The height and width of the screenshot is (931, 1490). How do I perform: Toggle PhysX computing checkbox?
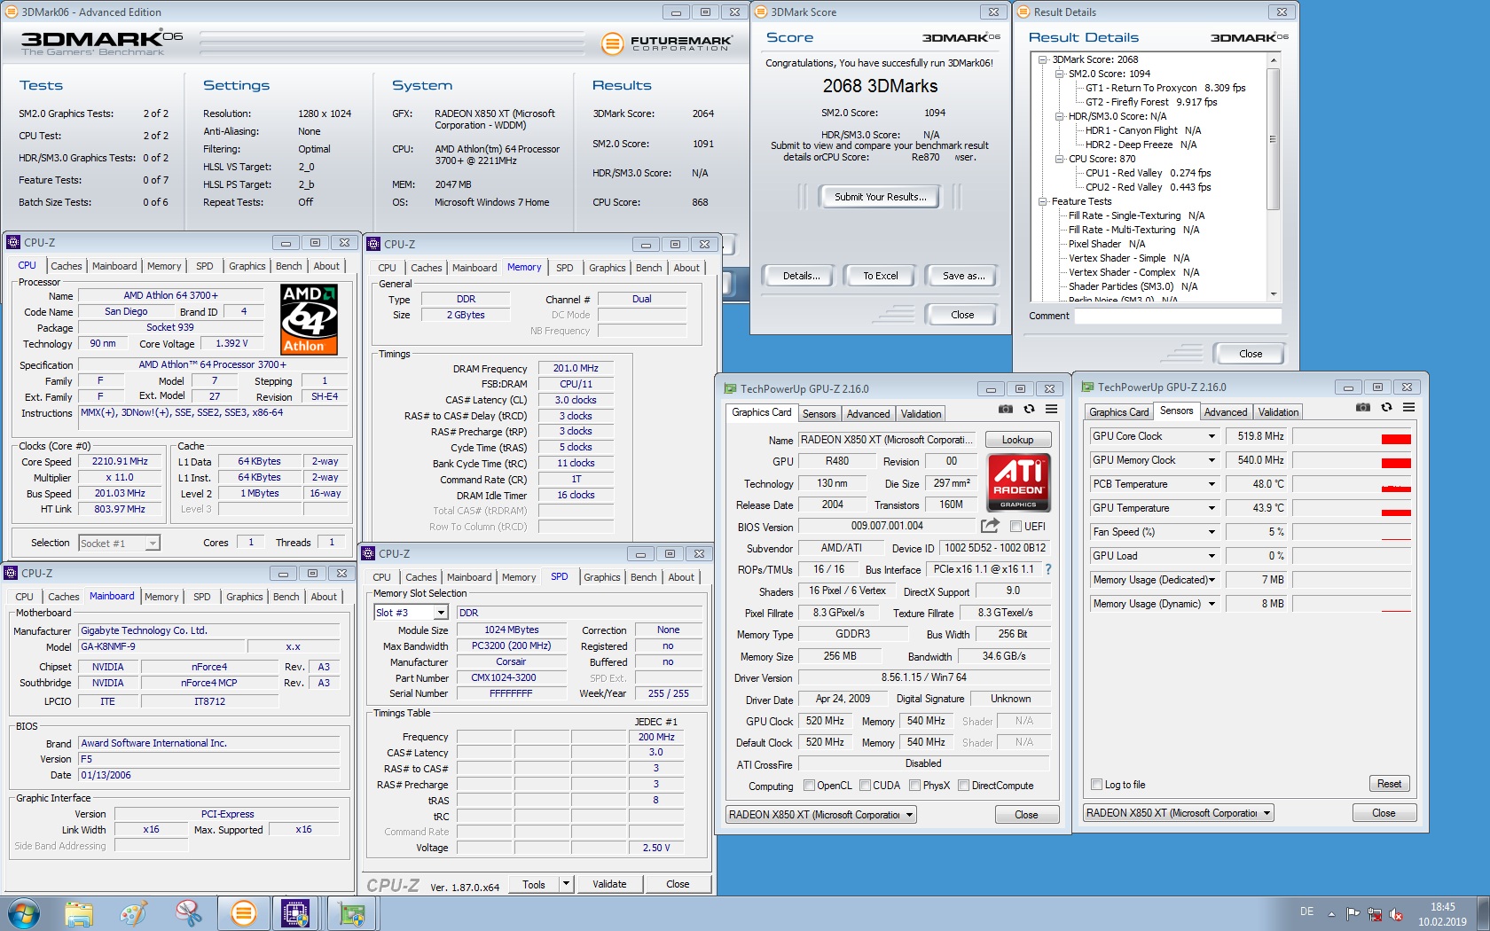(914, 786)
